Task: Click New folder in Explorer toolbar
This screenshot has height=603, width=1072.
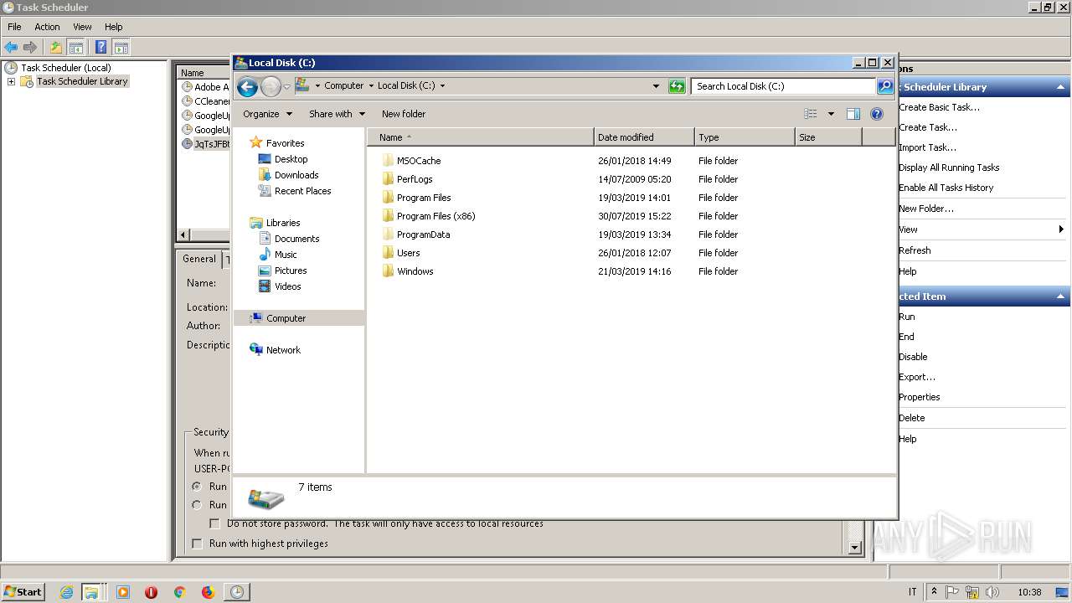Action: tap(404, 114)
